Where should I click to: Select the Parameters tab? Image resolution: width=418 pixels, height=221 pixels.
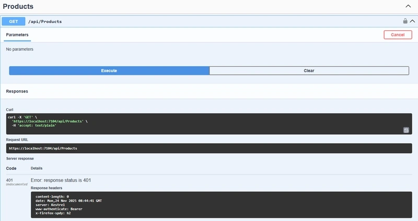tap(17, 35)
